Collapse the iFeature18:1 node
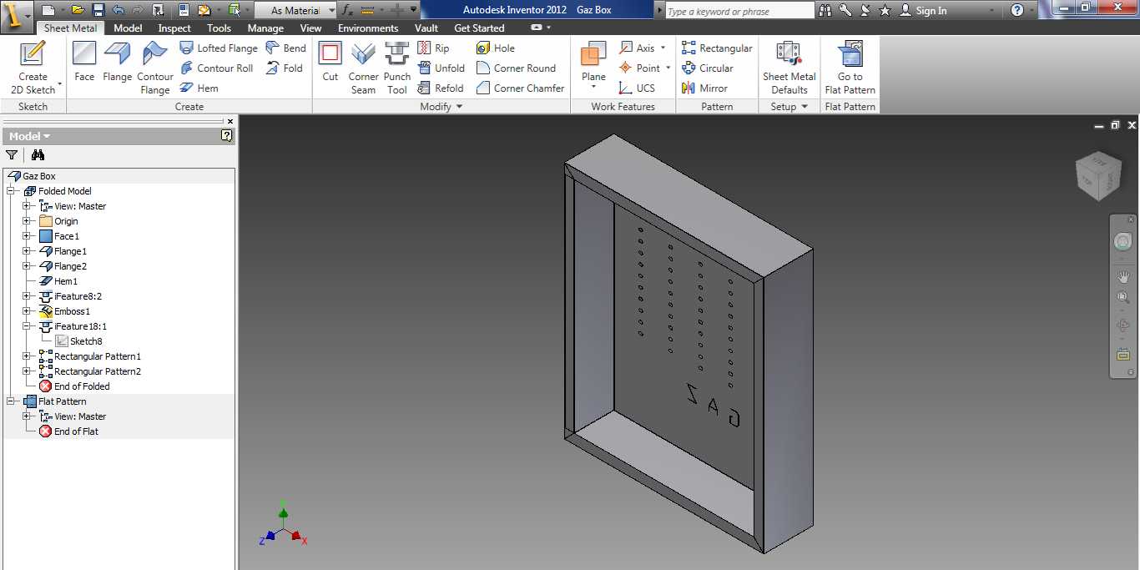Image resolution: width=1140 pixels, height=570 pixels. tap(27, 326)
